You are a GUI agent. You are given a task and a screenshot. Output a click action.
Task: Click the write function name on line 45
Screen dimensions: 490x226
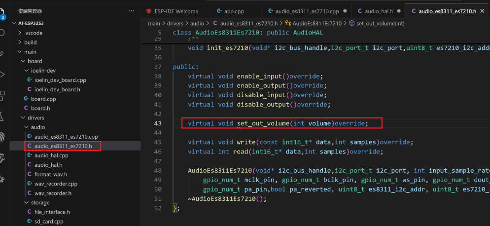pos(246,142)
